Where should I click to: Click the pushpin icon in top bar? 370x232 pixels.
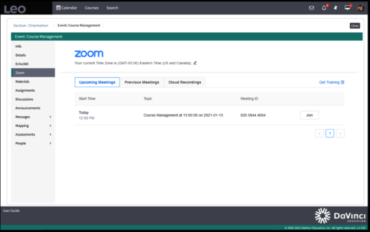(x=335, y=8)
